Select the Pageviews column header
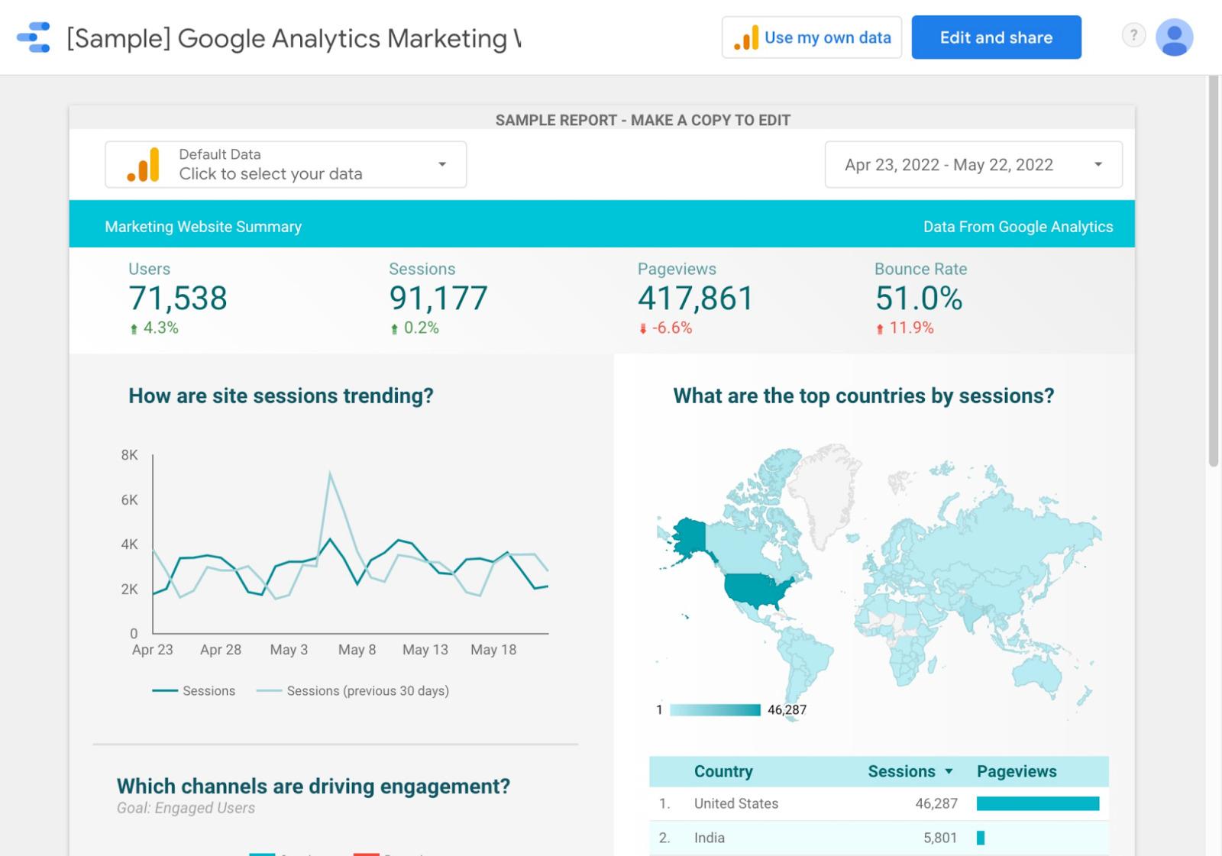 click(1017, 772)
